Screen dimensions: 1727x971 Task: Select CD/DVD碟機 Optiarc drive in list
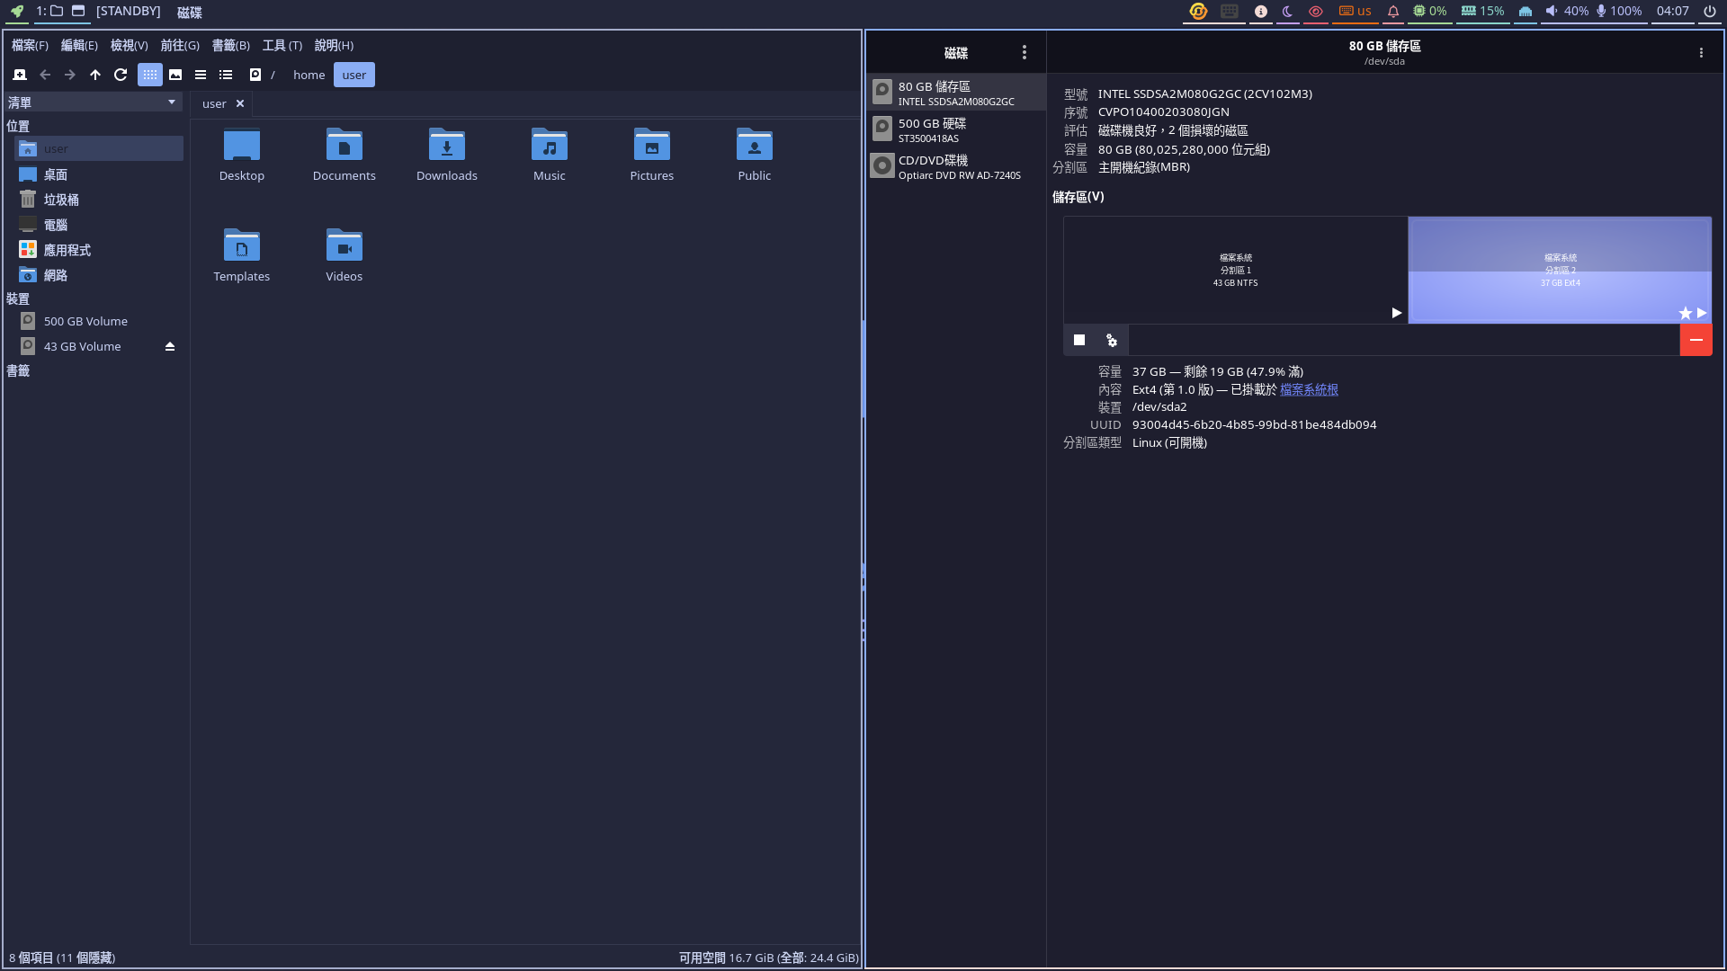[956, 166]
